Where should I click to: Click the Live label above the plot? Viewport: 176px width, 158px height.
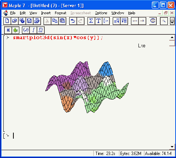142,46
